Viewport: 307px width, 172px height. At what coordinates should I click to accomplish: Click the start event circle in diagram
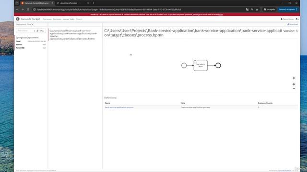pos(184,65)
